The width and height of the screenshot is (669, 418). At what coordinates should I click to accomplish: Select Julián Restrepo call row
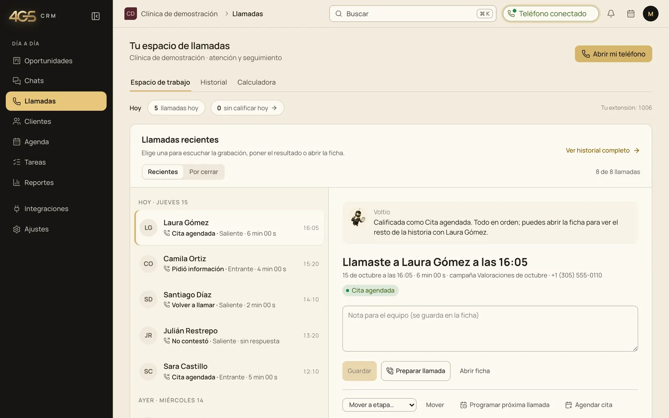229,336
